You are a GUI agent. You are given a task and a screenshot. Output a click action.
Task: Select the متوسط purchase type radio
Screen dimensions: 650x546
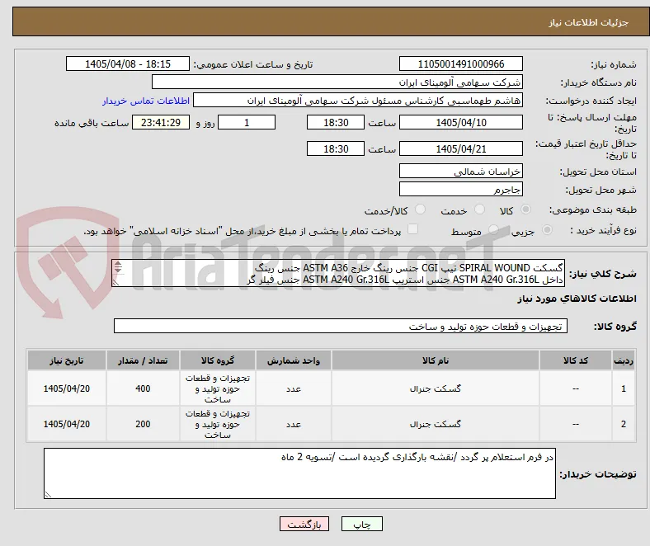tap(493, 229)
